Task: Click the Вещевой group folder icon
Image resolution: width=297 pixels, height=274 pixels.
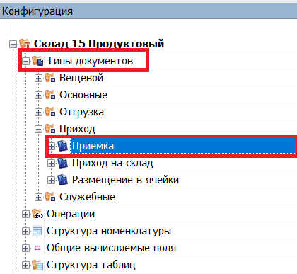Action: pos(50,78)
